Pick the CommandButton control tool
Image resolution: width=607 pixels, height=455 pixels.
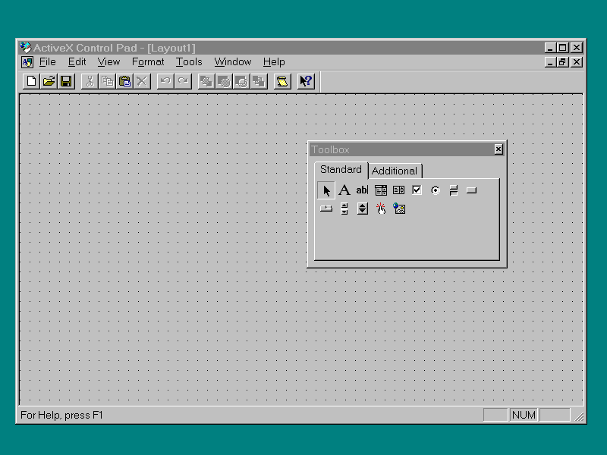471,190
